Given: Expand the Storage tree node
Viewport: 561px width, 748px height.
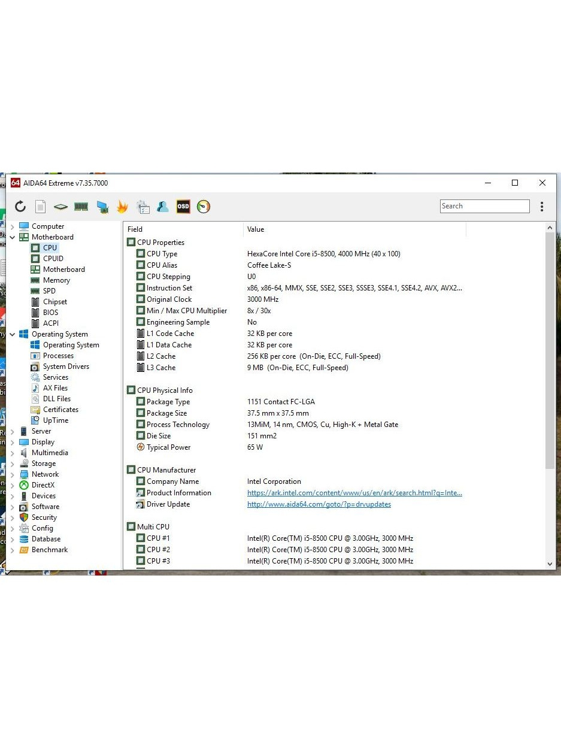Looking at the screenshot, I should (x=12, y=464).
